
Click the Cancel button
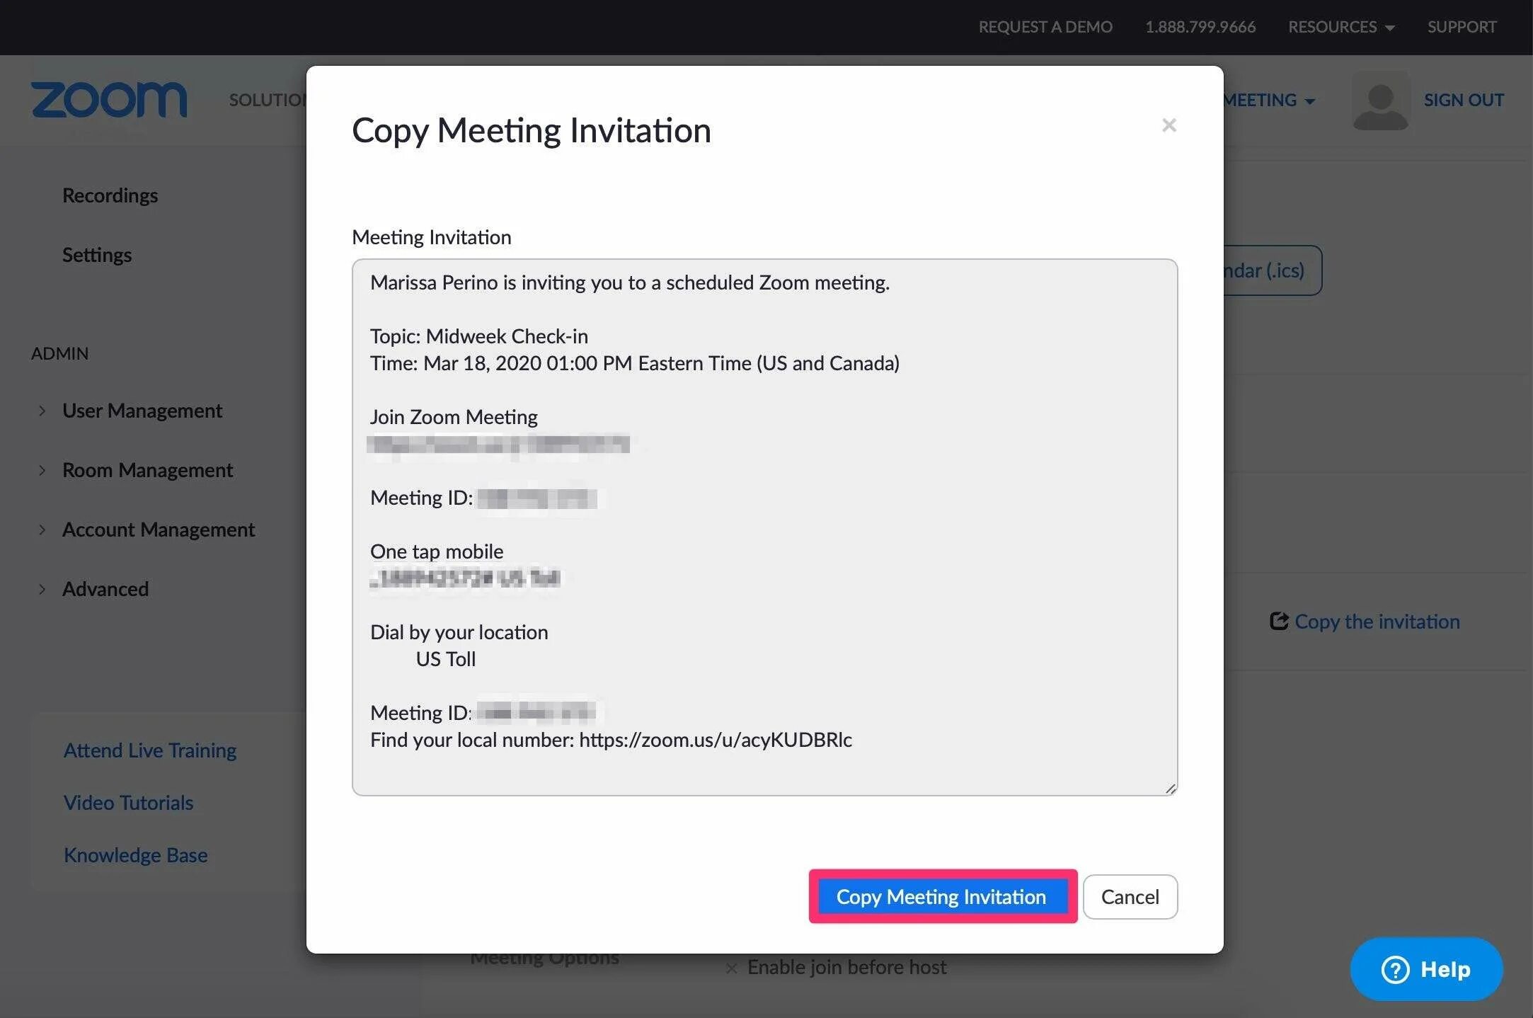click(1129, 896)
